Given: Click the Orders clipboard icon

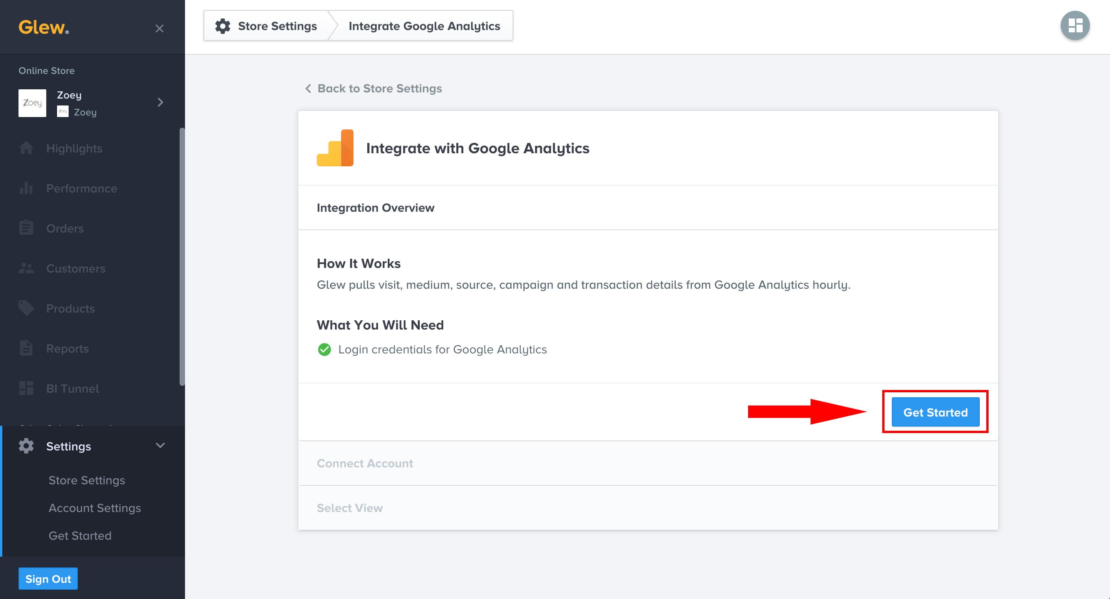Looking at the screenshot, I should (x=26, y=228).
